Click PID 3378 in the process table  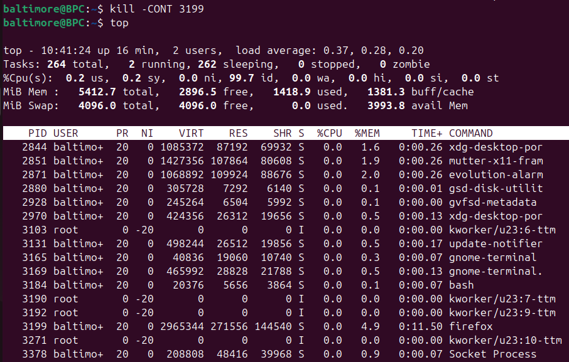[x=35, y=354]
